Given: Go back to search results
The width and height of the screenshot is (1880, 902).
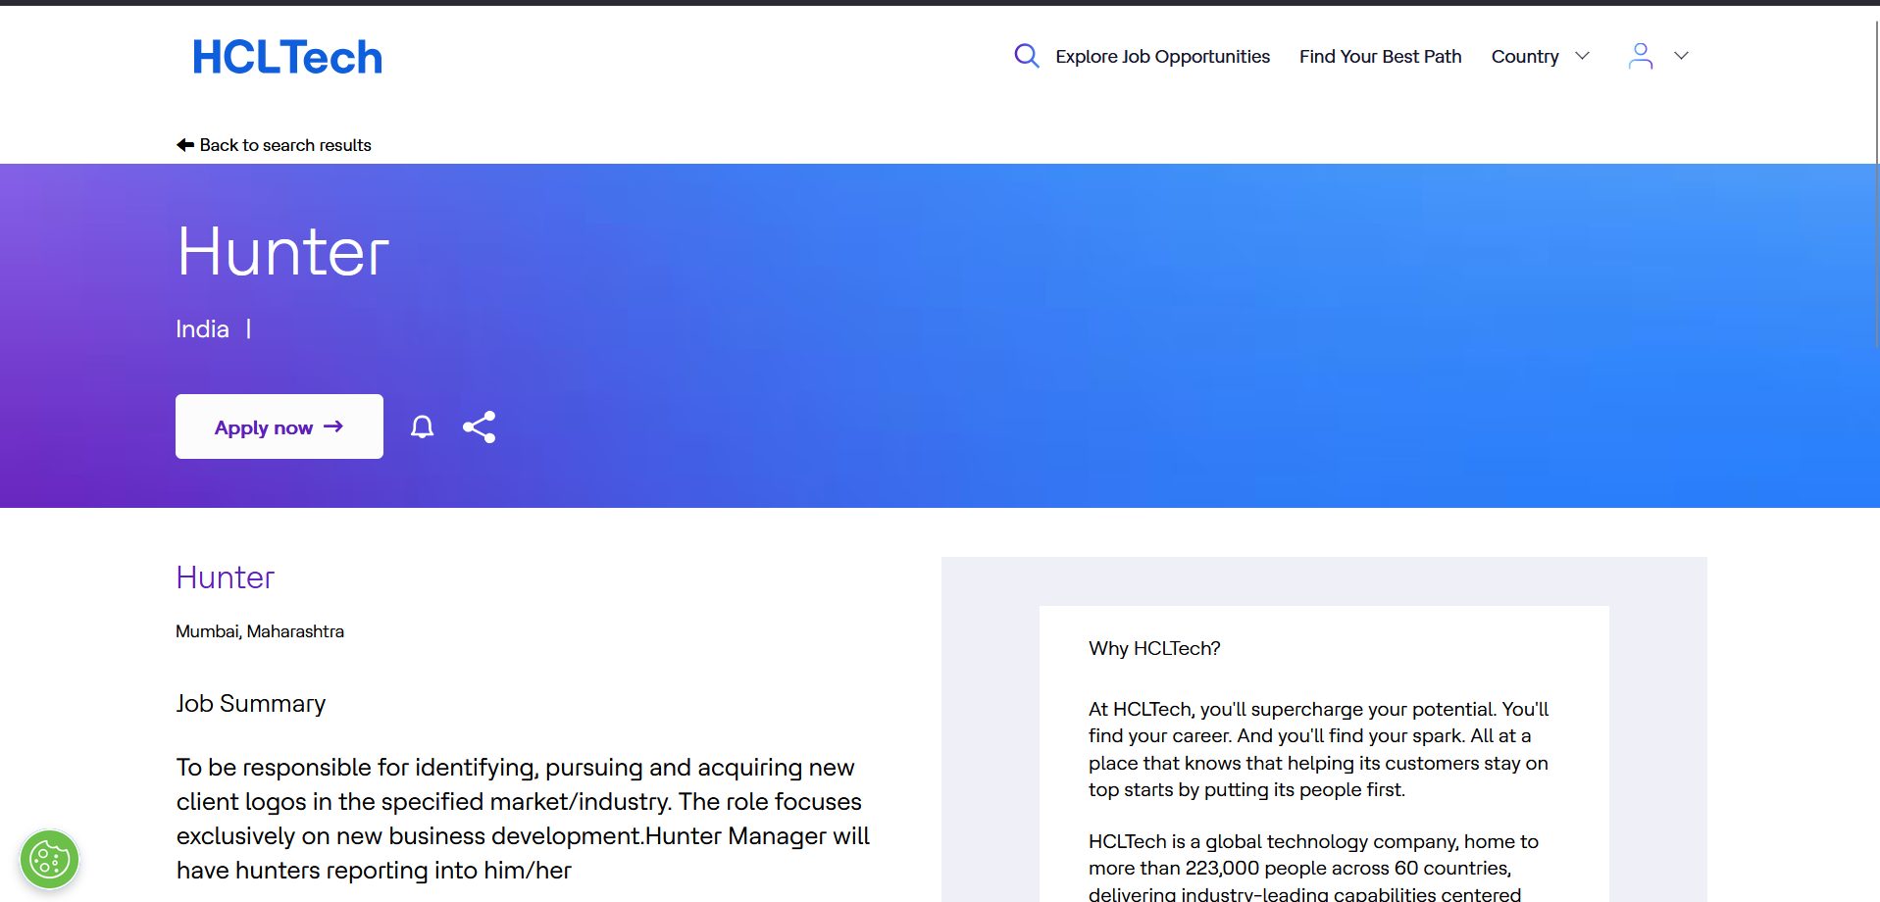Looking at the screenshot, I should 274,145.
